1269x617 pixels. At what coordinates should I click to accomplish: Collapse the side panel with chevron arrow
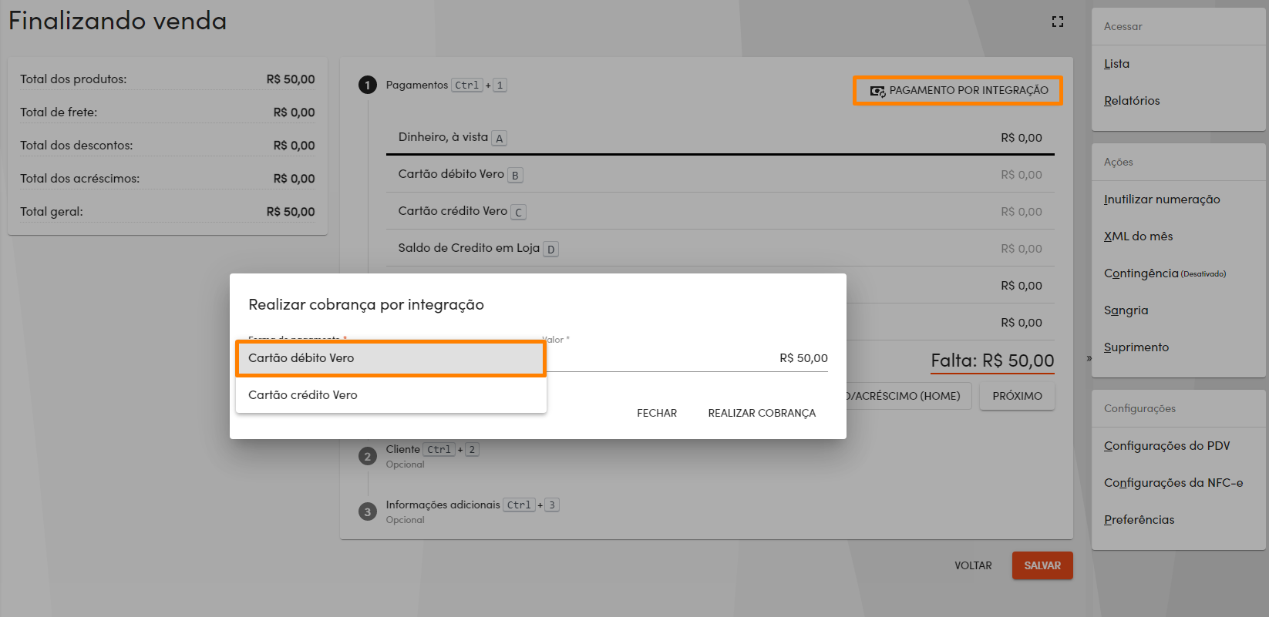point(1089,358)
